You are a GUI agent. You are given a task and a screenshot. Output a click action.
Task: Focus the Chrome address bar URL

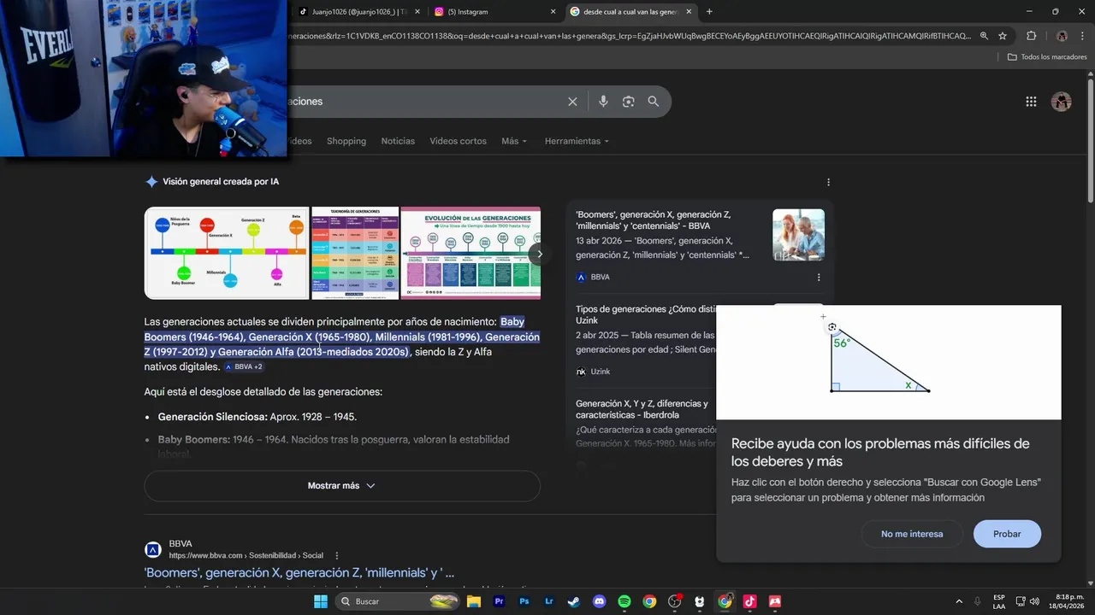tap(629, 36)
